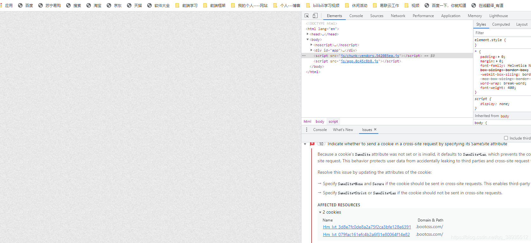Image resolution: width=531 pixels, height=243 pixels.
Task: Open the 在线翻译_有道 bookmark
Action: click(x=487, y=5)
